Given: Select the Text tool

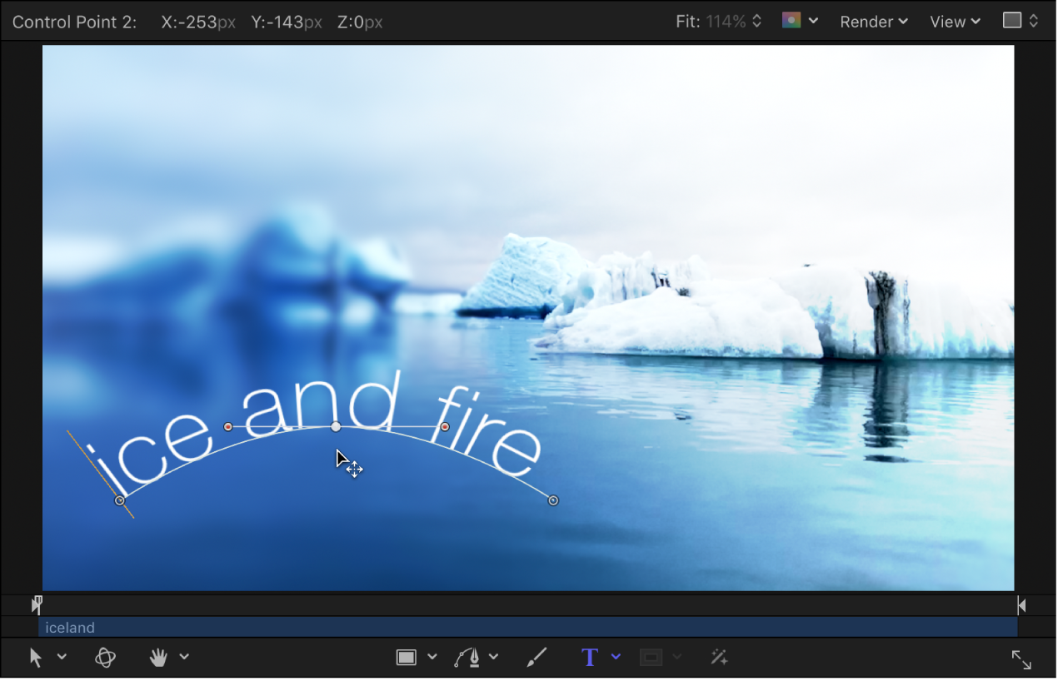Looking at the screenshot, I should 590,657.
